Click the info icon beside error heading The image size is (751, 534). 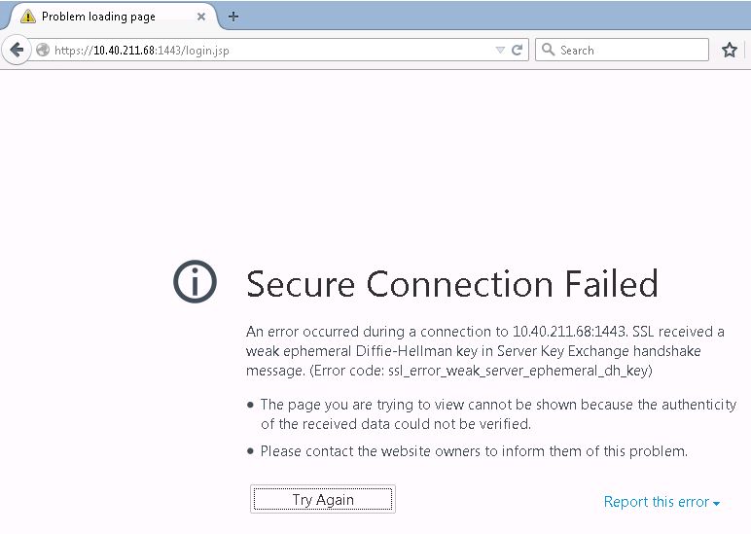194,282
